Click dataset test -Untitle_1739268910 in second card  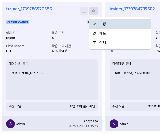click(x=132, y=73)
